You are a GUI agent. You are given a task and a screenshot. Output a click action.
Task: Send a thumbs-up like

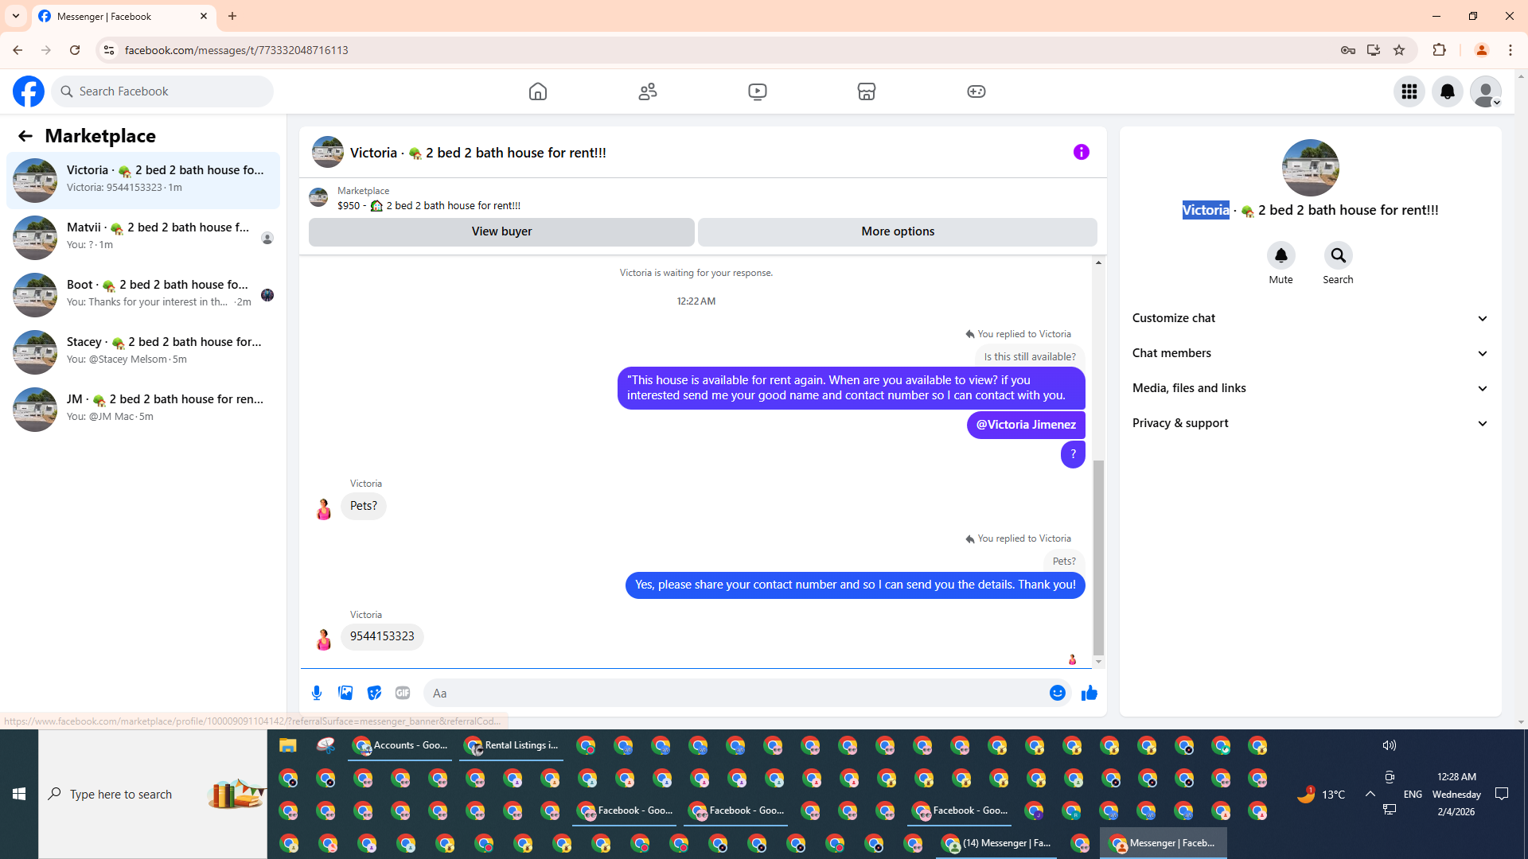pos(1089,693)
